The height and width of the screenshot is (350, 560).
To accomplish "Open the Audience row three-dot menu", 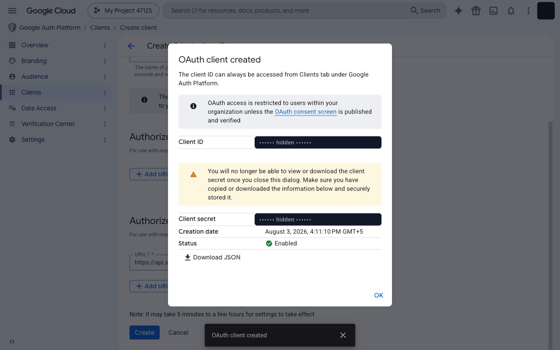I will [x=105, y=77].
